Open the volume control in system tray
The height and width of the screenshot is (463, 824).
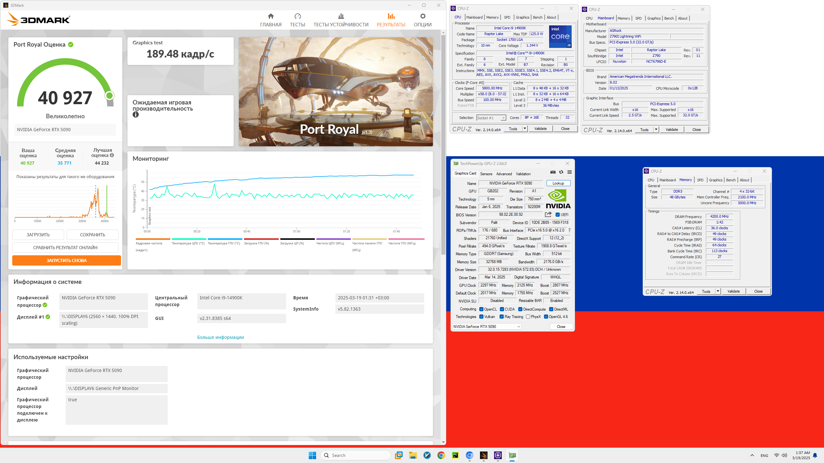(784, 455)
